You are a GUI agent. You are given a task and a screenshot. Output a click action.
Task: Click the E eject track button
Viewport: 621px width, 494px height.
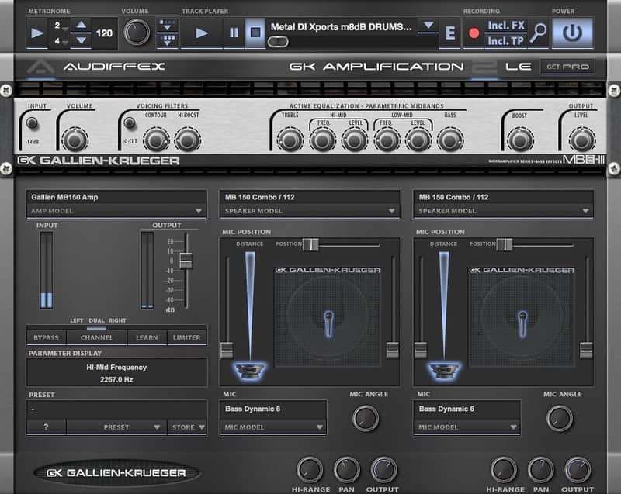tap(450, 33)
